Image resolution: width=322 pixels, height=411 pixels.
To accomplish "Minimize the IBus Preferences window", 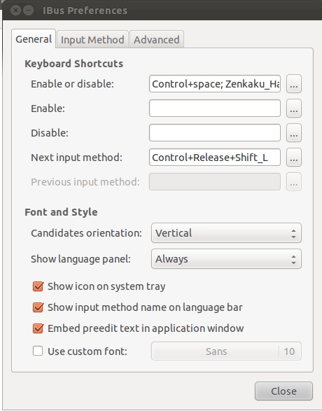I will pyautogui.click(x=28, y=11).
